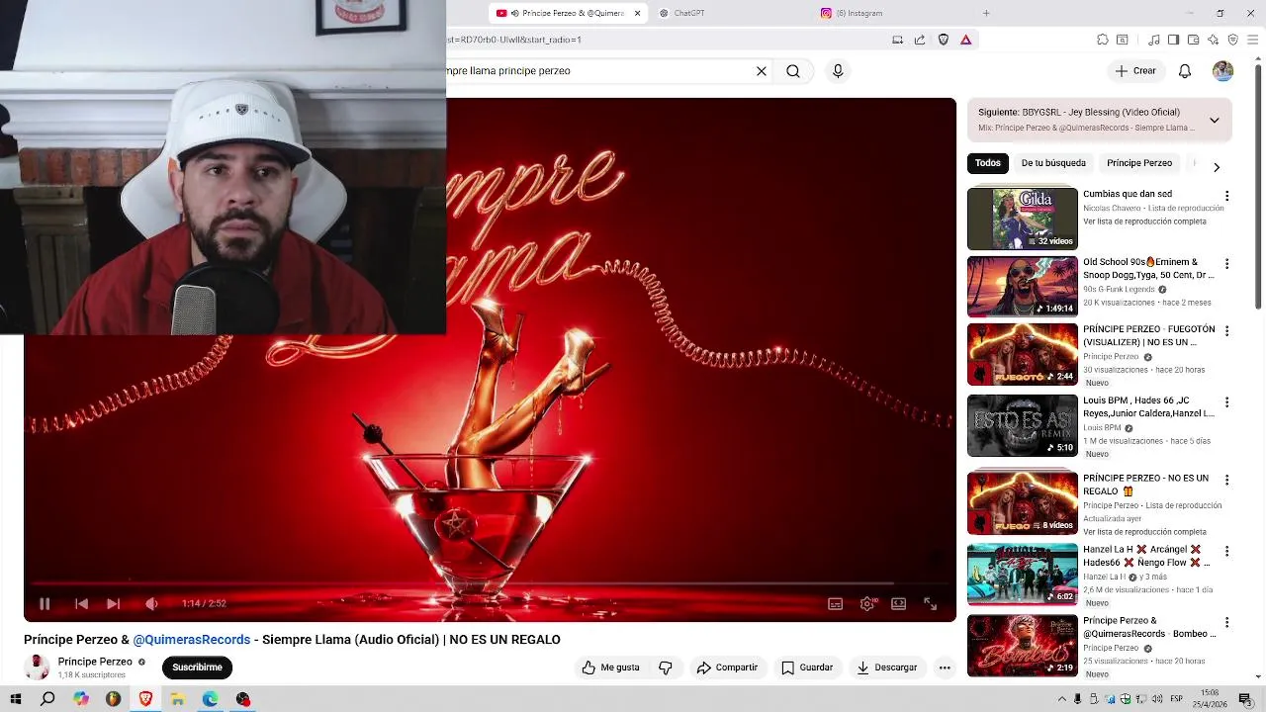Viewport: 1266px width, 712px height.
Task: Dislike the video
Action: (x=666, y=667)
